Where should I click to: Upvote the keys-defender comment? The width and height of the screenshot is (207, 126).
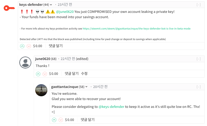pos(22,46)
